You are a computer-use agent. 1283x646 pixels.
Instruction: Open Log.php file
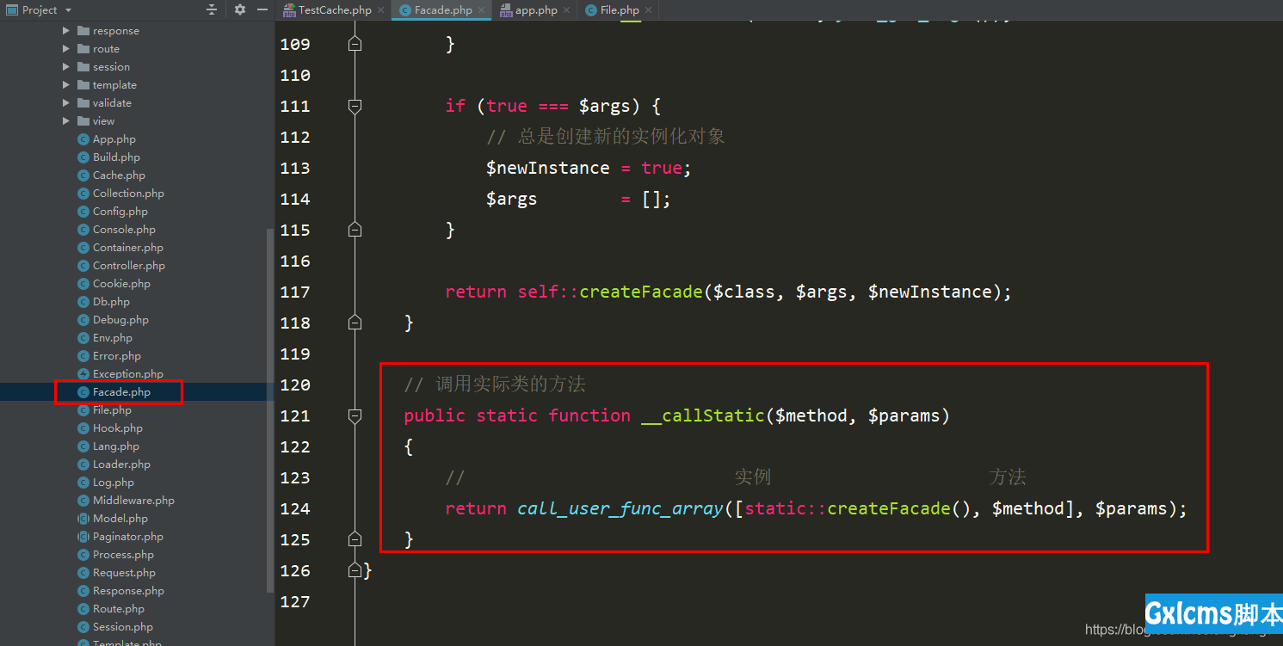point(114,483)
